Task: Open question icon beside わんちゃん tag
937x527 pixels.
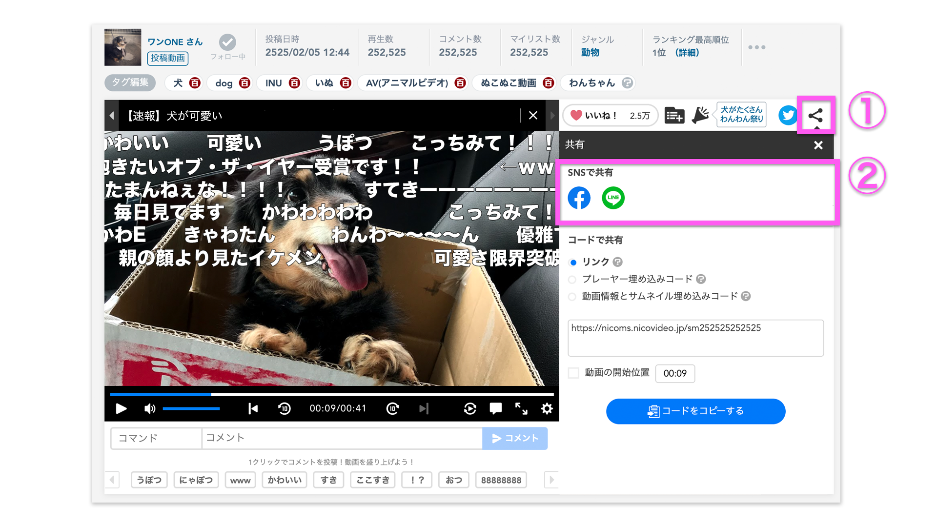Action: [x=628, y=83]
